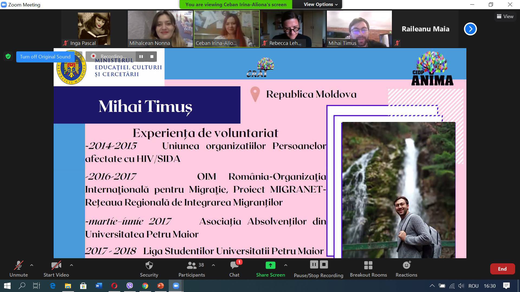Turn off Original Sound
This screenshot has height=292, width=520.
click(x=45, y=57)
